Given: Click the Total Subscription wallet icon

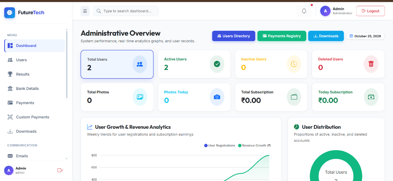Looking at the screenshot, I should click(294, 97).
